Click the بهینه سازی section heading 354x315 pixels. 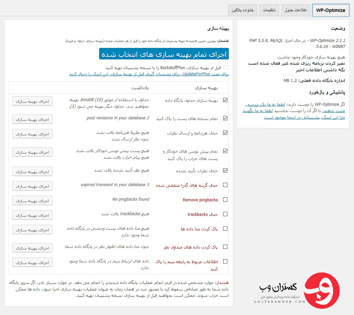pyautogui.click(x=218, y=28)
